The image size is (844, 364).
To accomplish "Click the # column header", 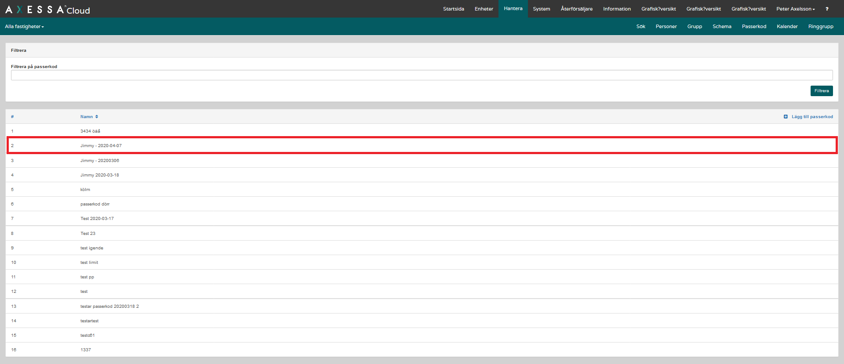I will pyautogui.click(x=12, y=117).
